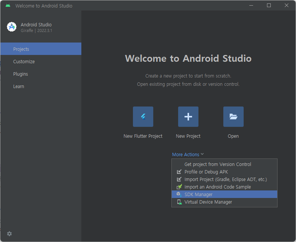
Task: Click the Profile or Debug APK icon
Action: [x=179, y=172]
